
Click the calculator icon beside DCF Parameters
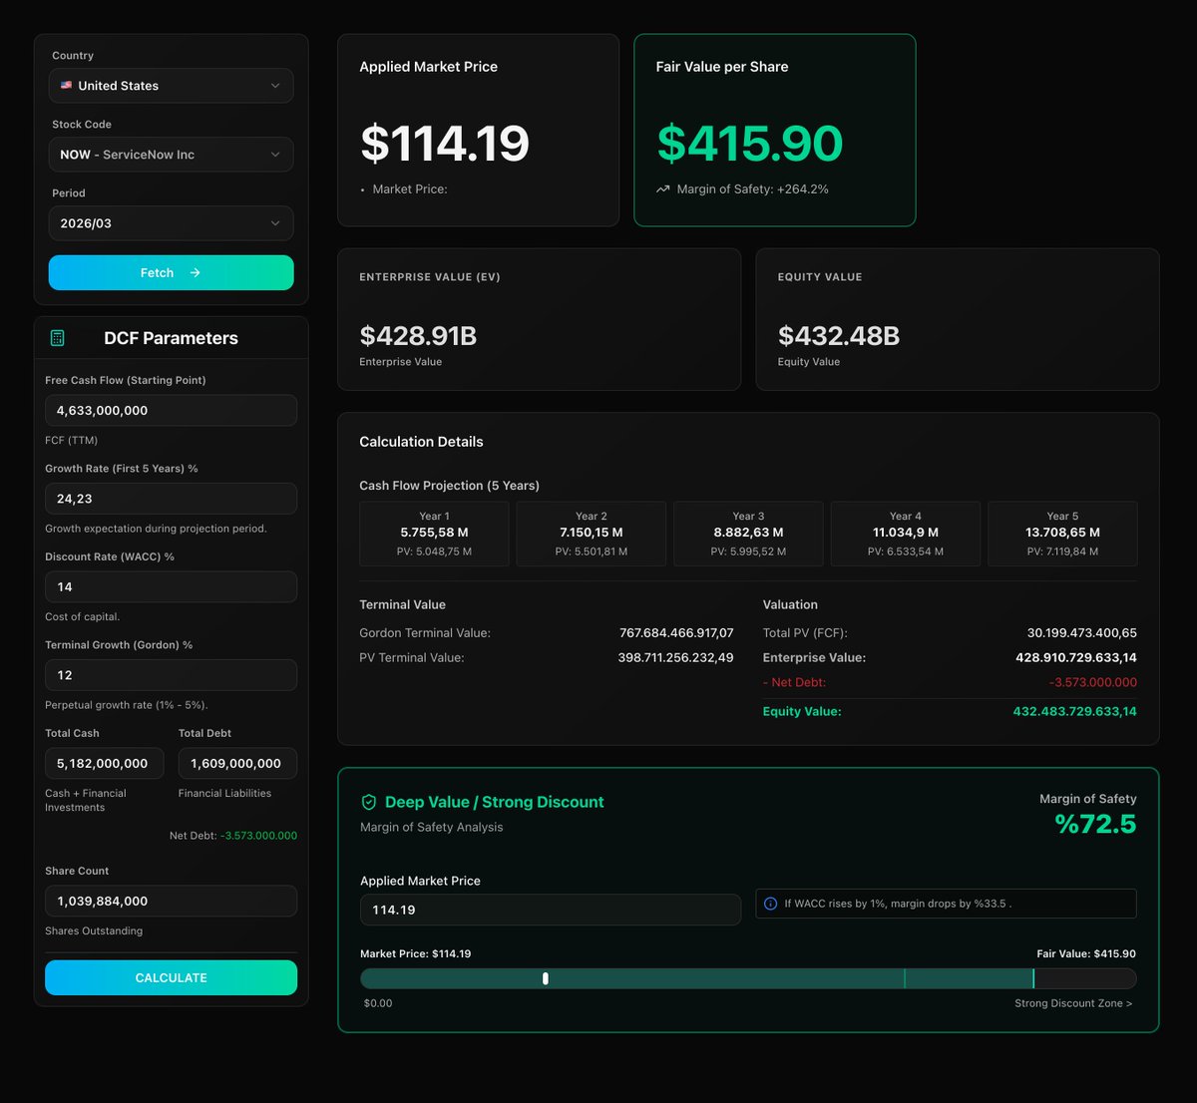(x=57, y=338)
